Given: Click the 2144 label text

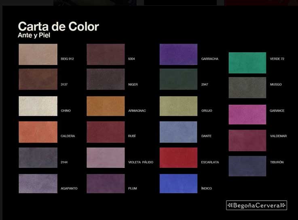Looking at the screenshot, I should pos(64,162).
